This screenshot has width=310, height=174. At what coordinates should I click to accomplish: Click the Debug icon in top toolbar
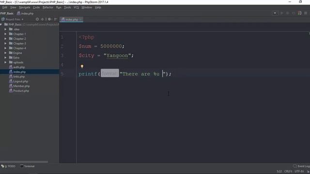tap(288, 13)
